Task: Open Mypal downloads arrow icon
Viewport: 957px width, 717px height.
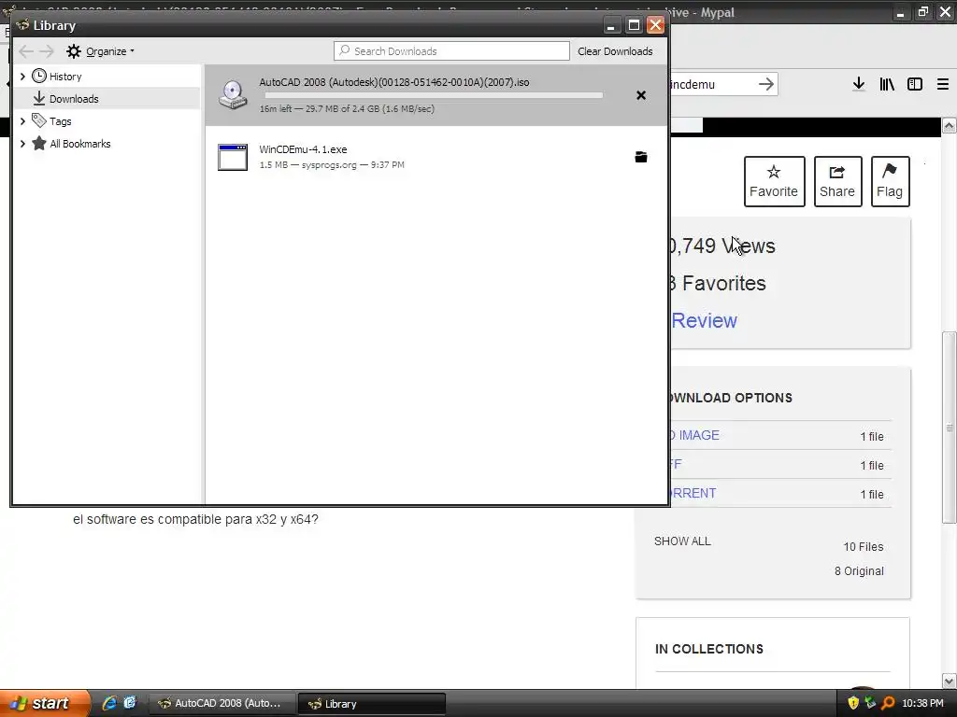Action: tap(859, 84)
